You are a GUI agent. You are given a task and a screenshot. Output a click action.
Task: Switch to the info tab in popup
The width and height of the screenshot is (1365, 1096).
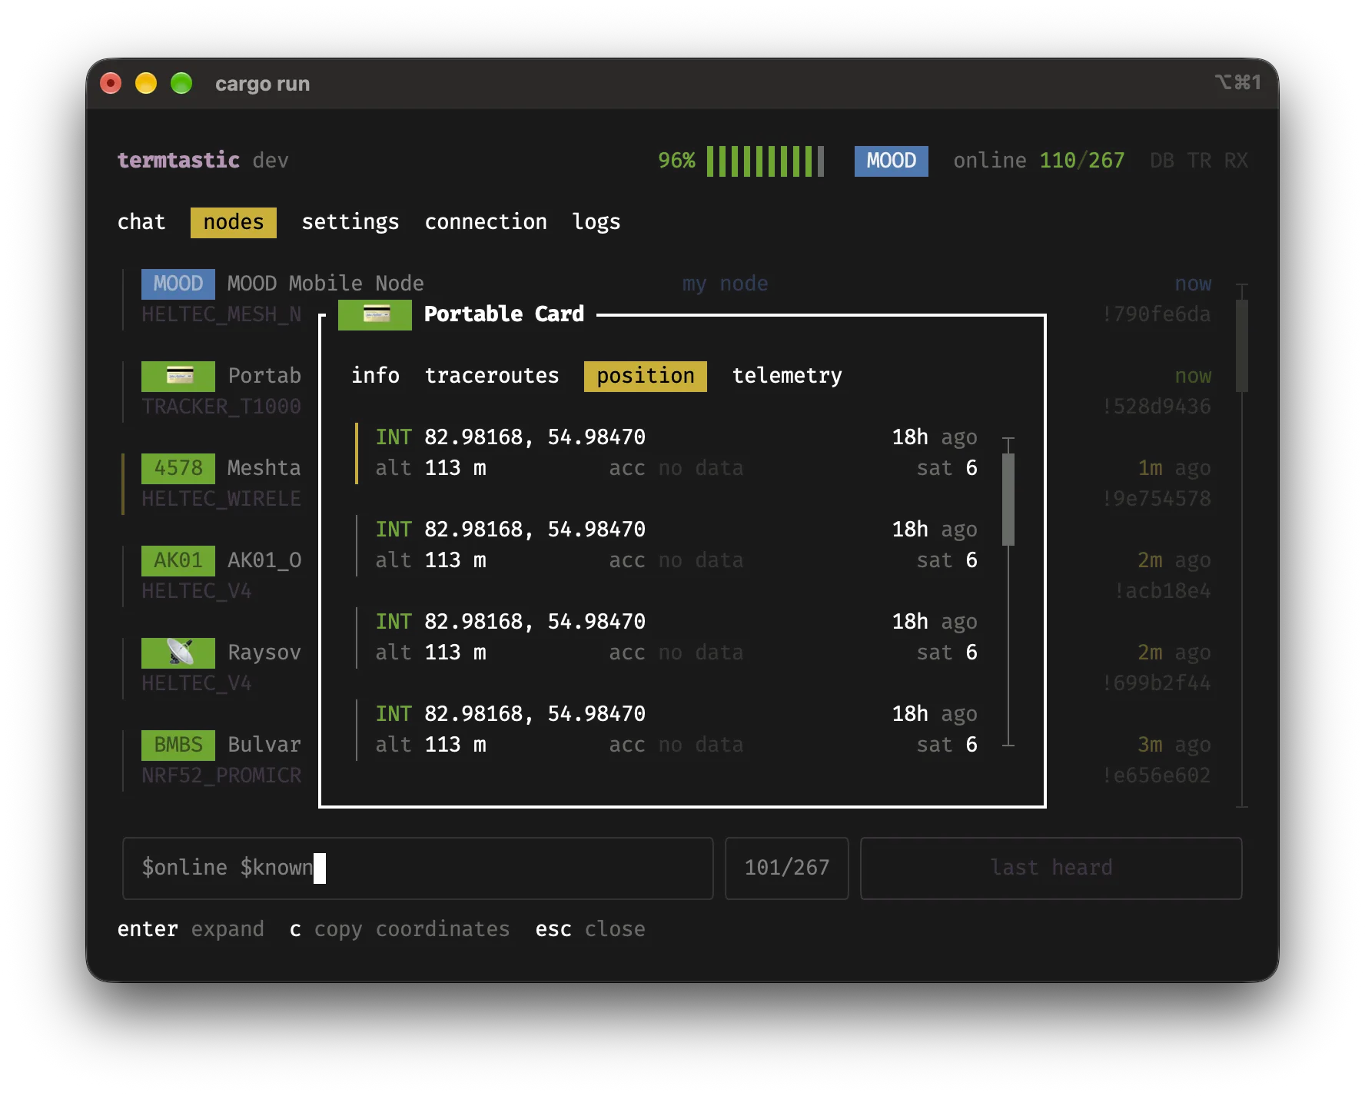(x=375, y=376)
